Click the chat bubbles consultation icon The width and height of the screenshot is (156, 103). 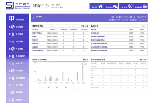(115, 7)
